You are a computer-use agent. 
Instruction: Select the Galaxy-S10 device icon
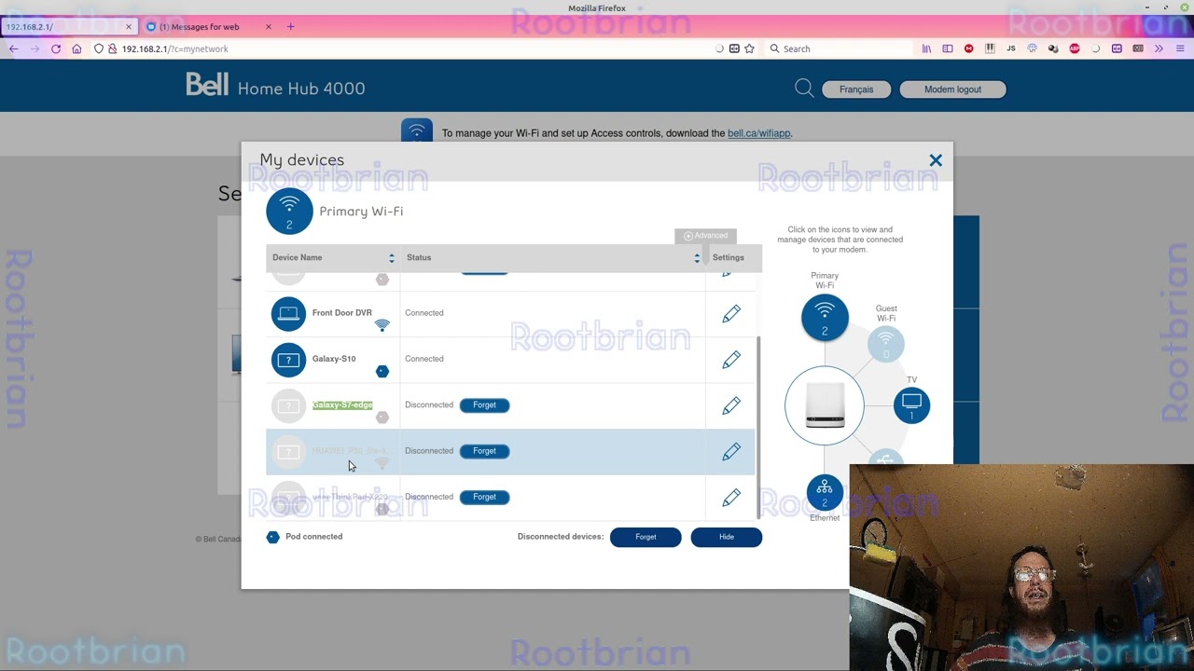[x=288, y=359]
